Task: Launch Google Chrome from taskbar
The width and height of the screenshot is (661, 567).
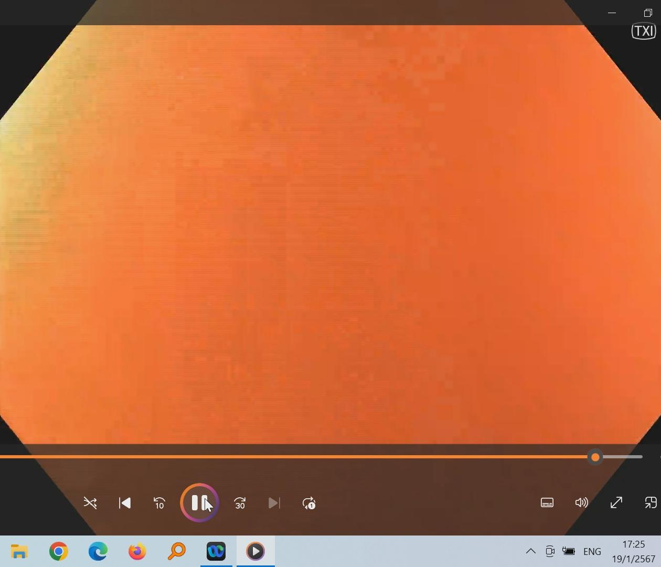Action: pyautogui.click(x=59, y=551)
